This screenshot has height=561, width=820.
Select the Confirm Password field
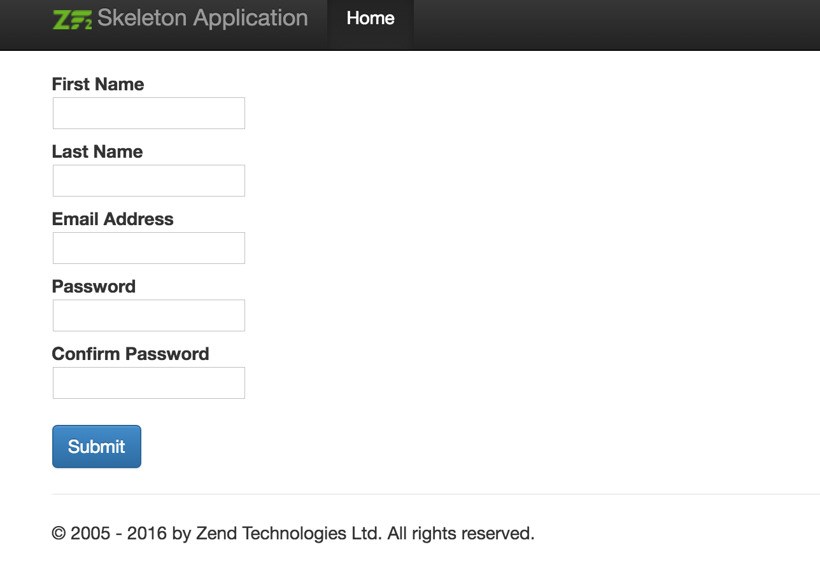pos(148,382)
